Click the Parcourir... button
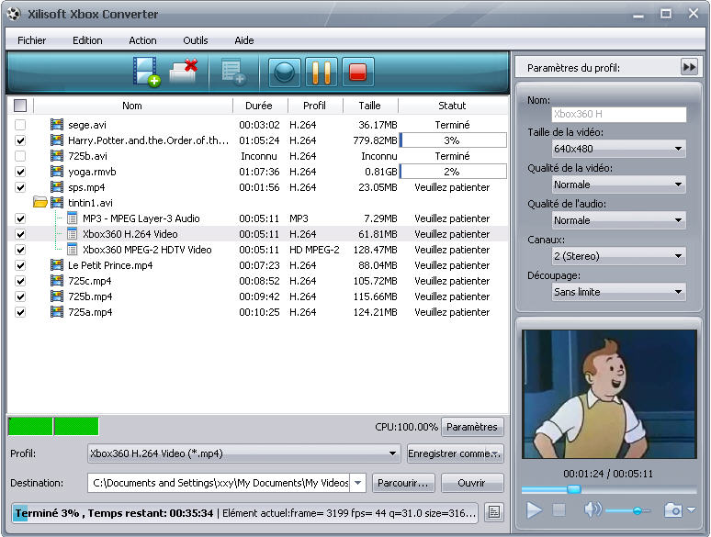The height and width of the screenshot is (537, 711). point(403,483)
